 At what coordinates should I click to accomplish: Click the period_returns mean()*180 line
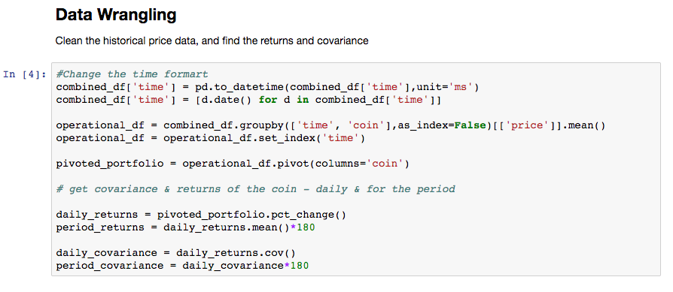(x=185, y=227)
